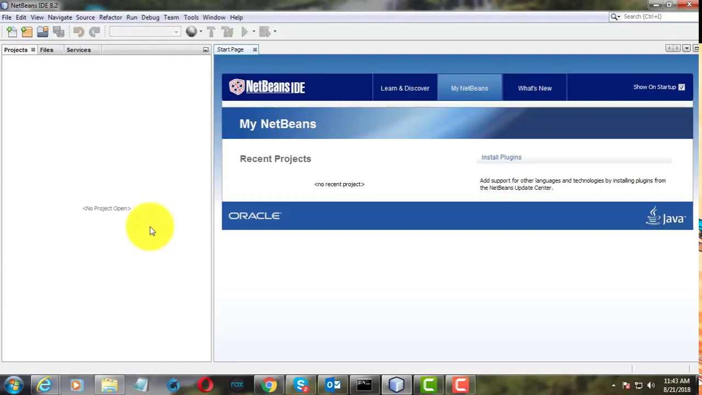Open the Window menu
Screen dimensions: 702x395
click(214, 17)
